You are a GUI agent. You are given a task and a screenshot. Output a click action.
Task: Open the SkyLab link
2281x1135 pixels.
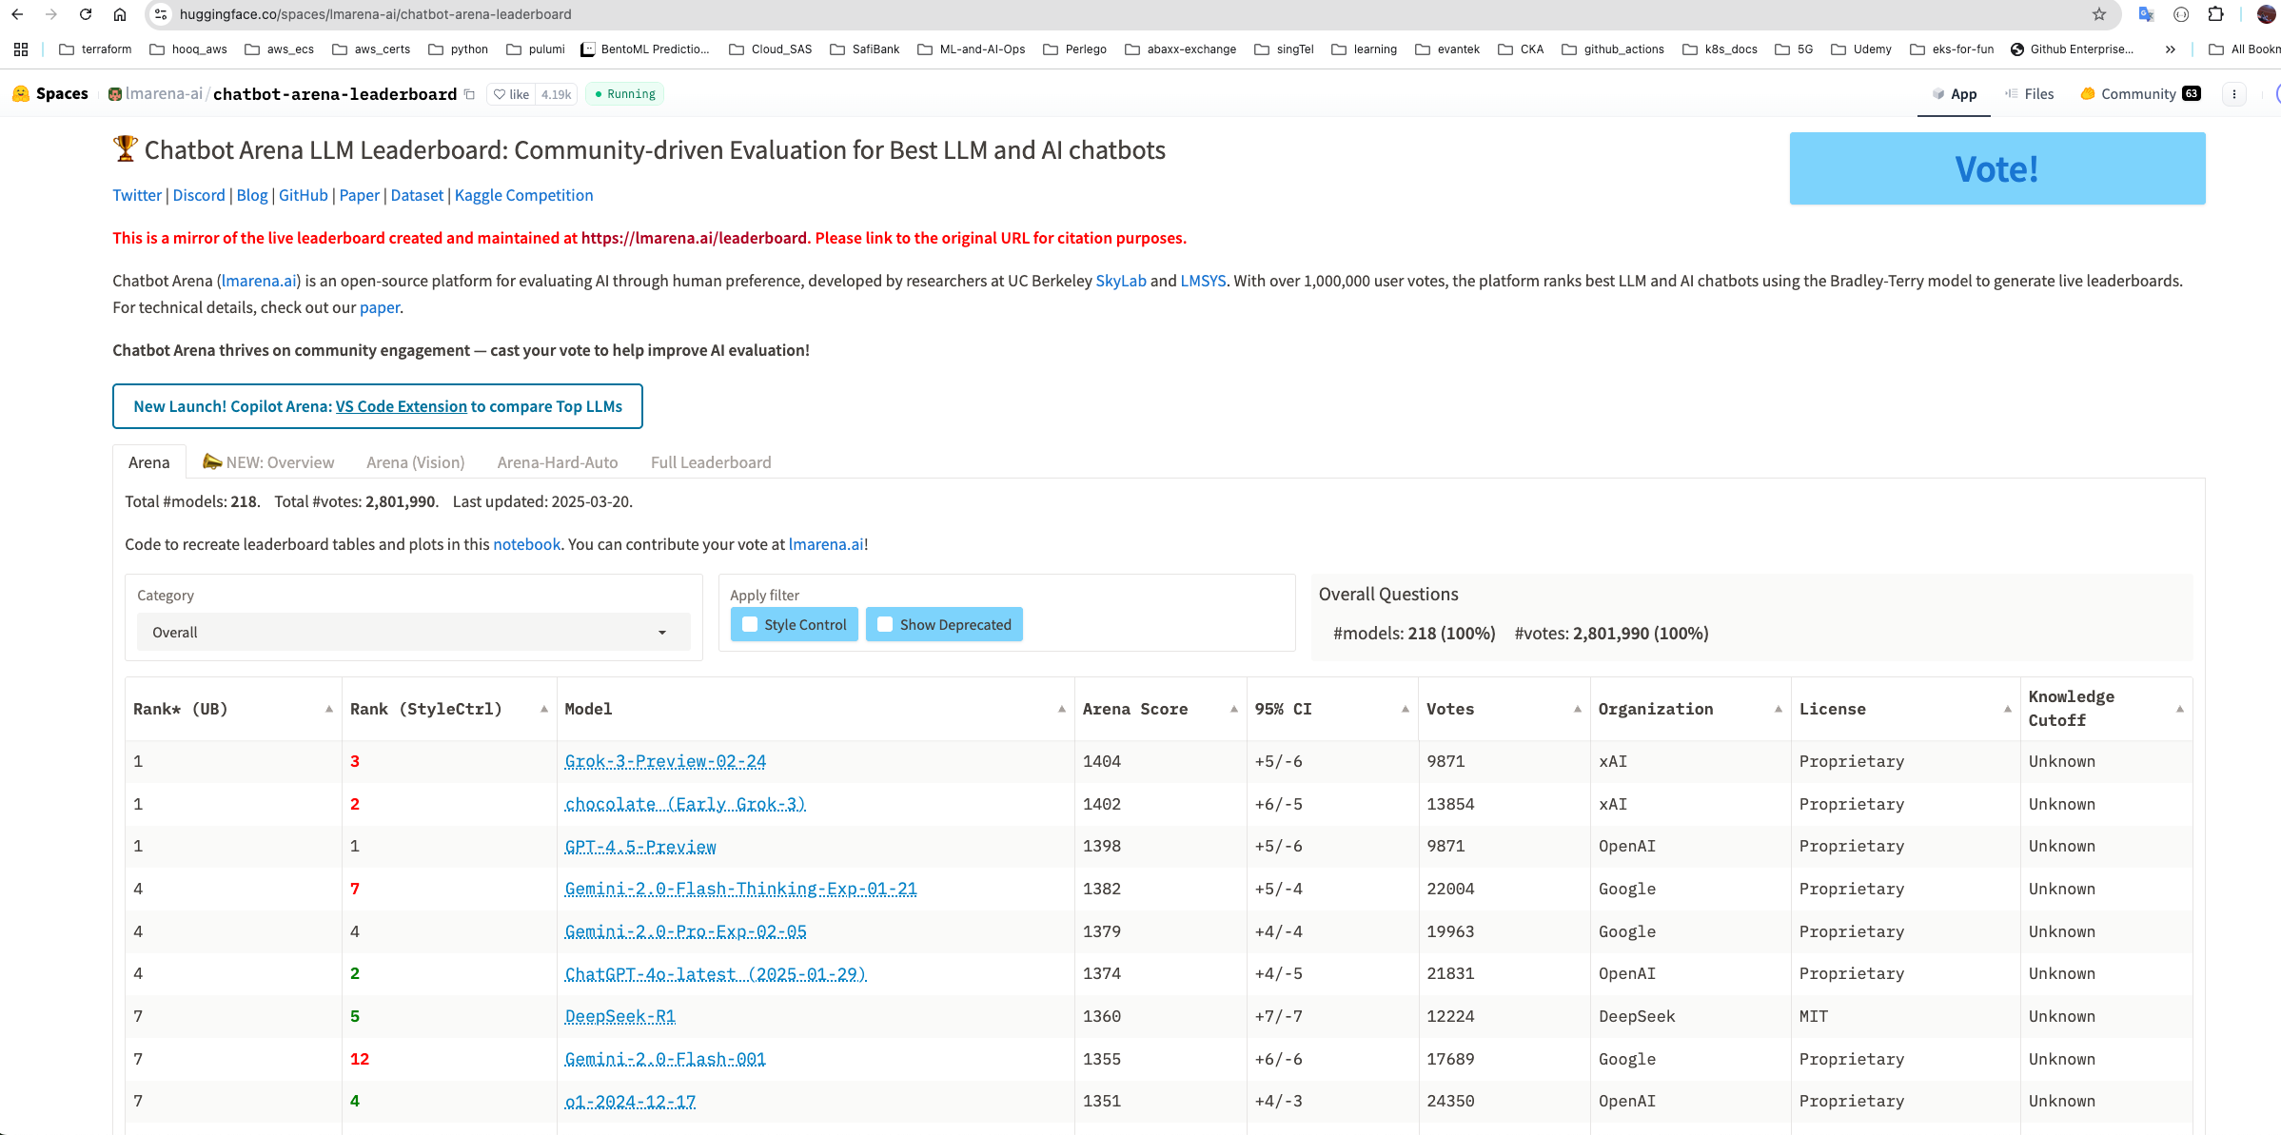tap(1120, 281)
